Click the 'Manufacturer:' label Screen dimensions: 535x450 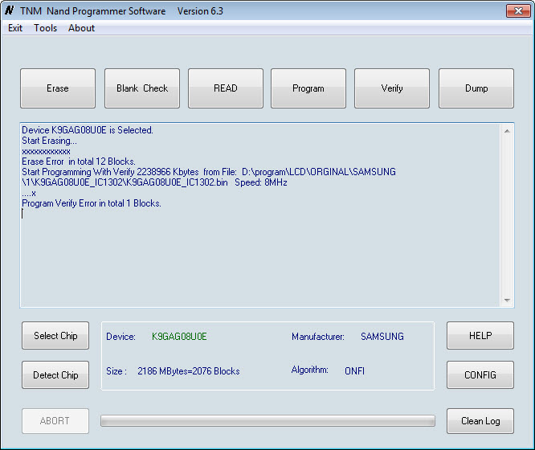pyautogui.click(x=318, y=337)
